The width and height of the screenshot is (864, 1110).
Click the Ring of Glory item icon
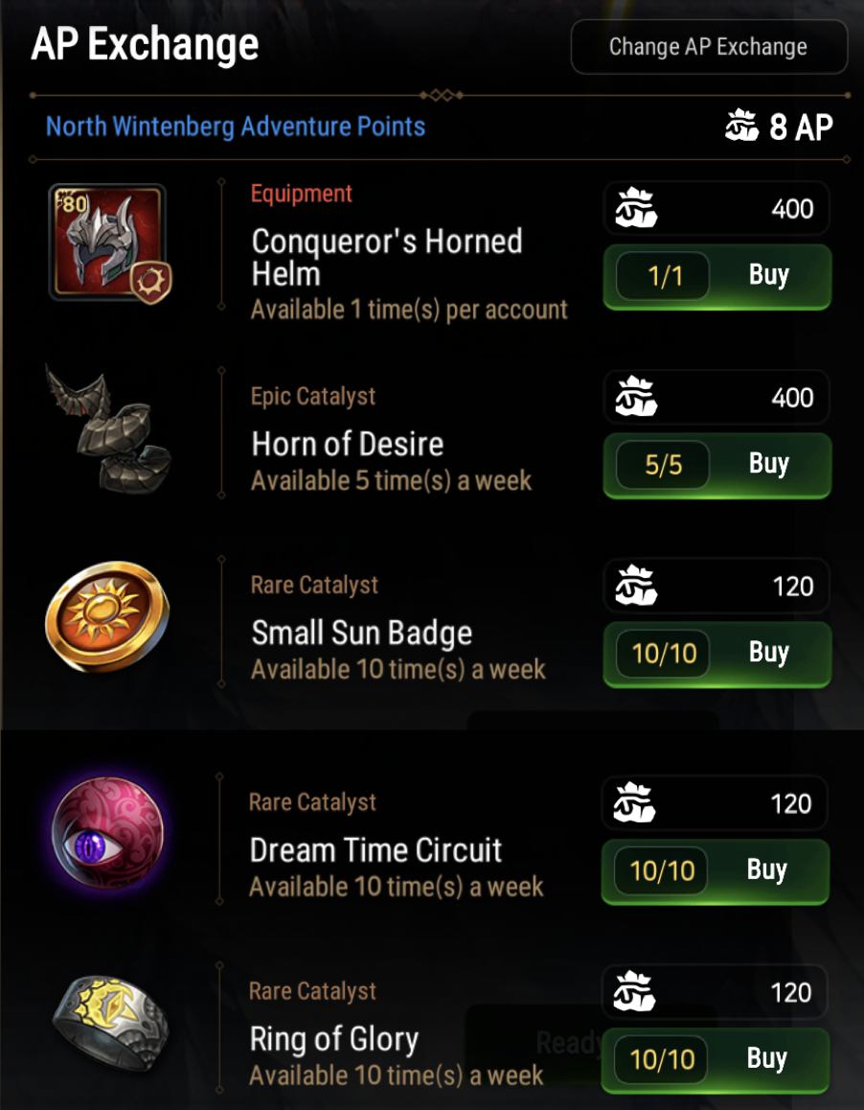click(108, 1023)
